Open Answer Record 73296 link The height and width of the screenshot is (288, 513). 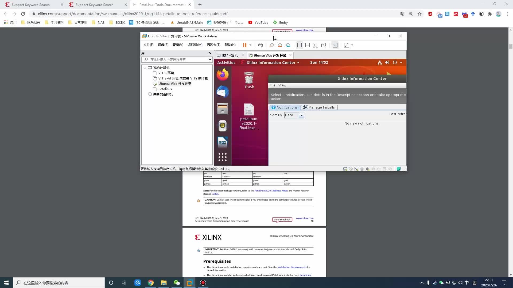[215, 194]
